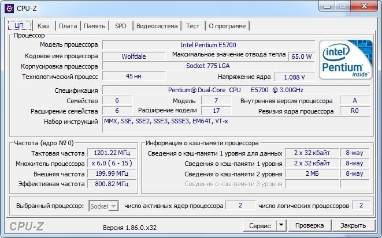The height and width of the screenshot is (238, 382).
Task: Open the Плата tab
Action: [68, 26]
